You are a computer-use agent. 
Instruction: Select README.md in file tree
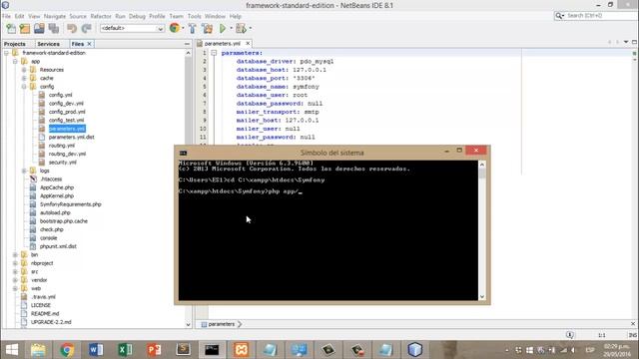45,313
